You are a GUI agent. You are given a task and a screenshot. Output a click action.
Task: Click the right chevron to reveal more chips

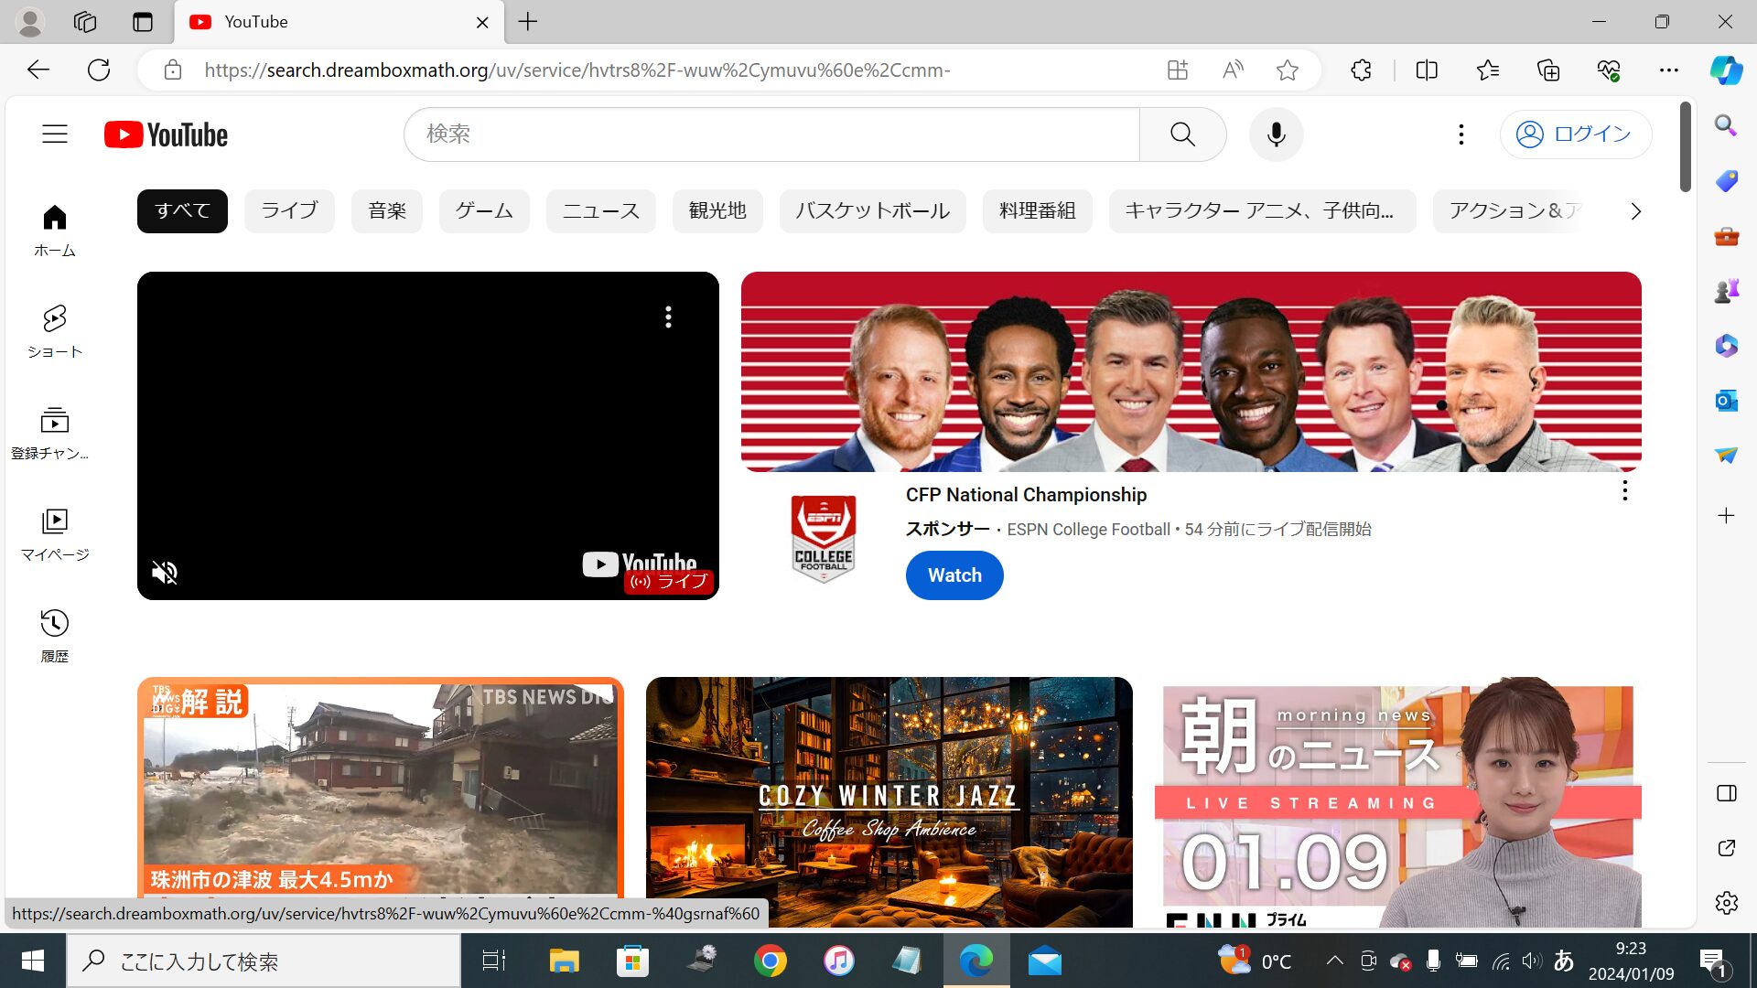coord(1635,211)
